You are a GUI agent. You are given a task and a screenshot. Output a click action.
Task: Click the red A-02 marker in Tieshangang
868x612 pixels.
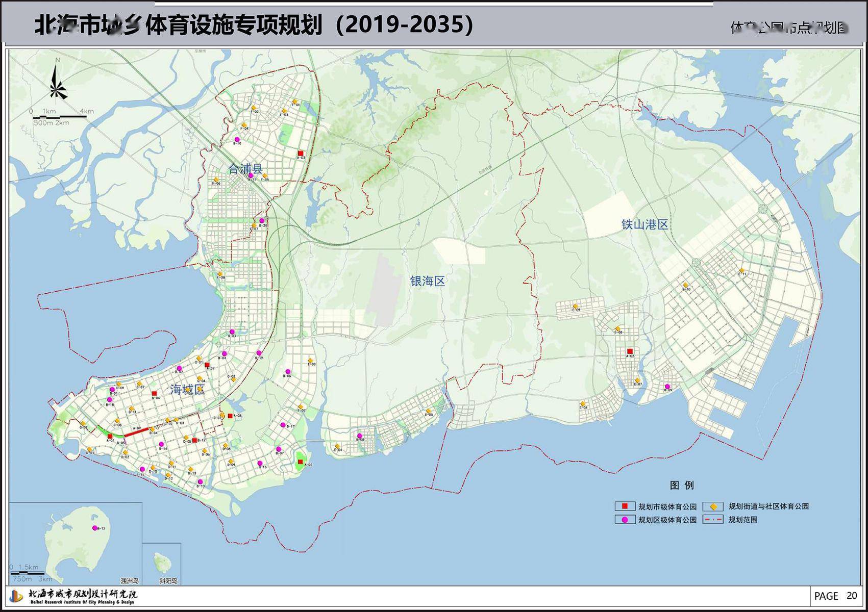630,351
